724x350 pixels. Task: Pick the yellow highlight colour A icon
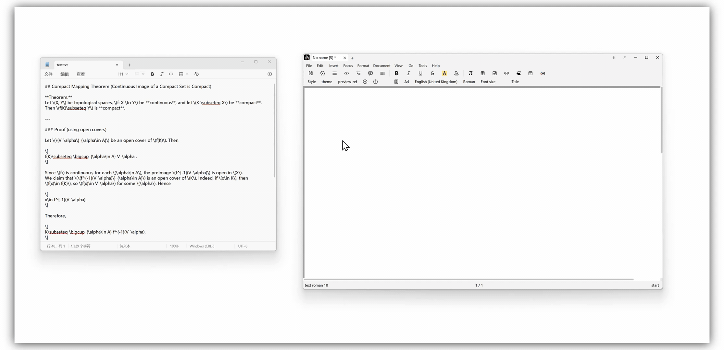pyautogui.click(x=444, y=73)
